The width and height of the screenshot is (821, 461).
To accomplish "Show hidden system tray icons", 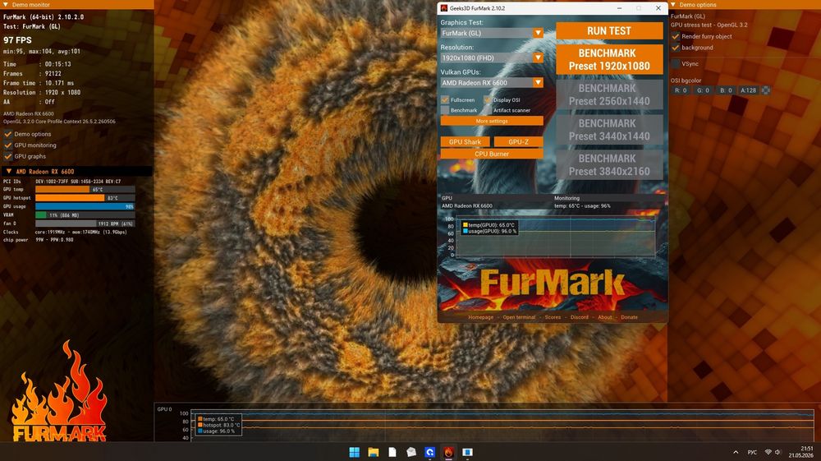I will pyautogui.click(x=736, y=452).
